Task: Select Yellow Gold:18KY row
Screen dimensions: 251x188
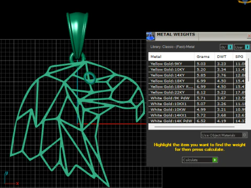Action: click(197, 81)
